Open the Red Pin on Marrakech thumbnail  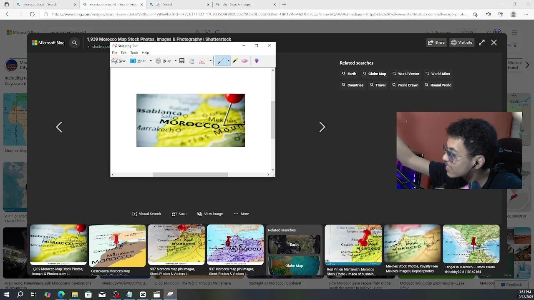[x=353, y=245]
